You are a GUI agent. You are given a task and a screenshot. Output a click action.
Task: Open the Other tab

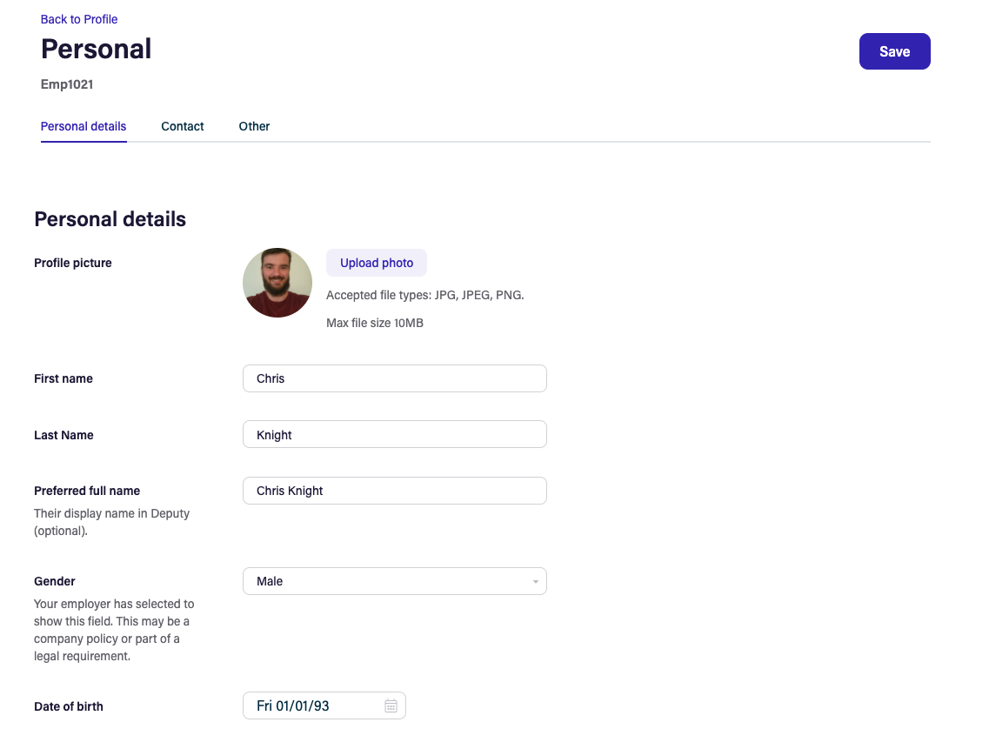tap(254, 126)
